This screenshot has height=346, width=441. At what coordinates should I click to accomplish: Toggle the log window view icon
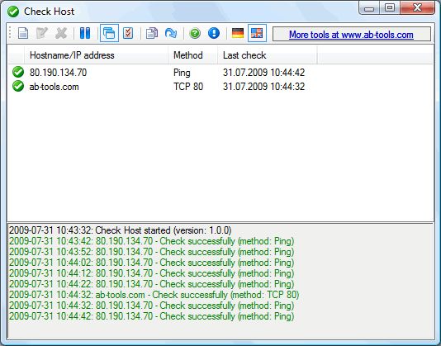(109, 33)
